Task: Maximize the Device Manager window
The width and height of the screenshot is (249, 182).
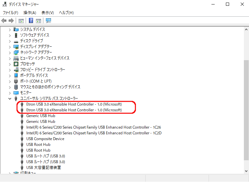Action: click(228, 4)
